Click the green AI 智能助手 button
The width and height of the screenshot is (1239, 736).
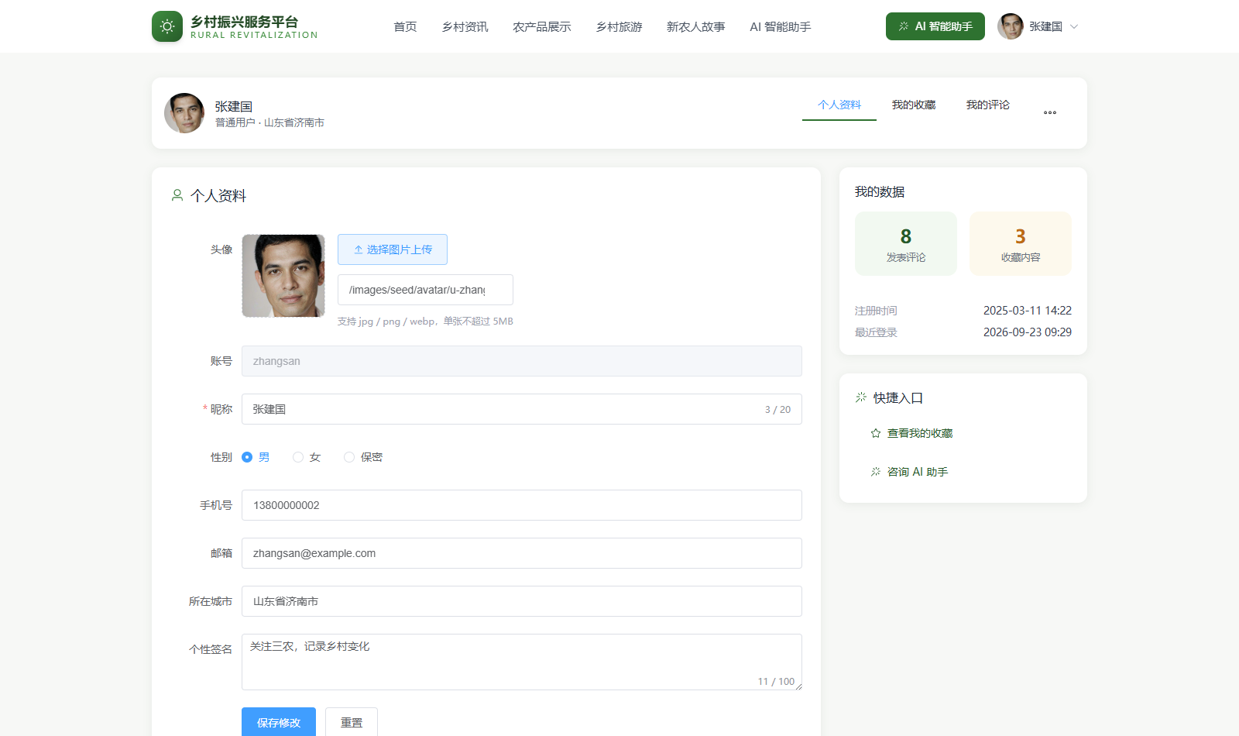point(935,26)
